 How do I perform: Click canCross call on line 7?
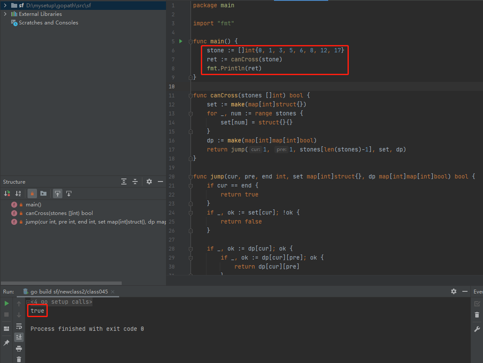[x=244, y=59]
